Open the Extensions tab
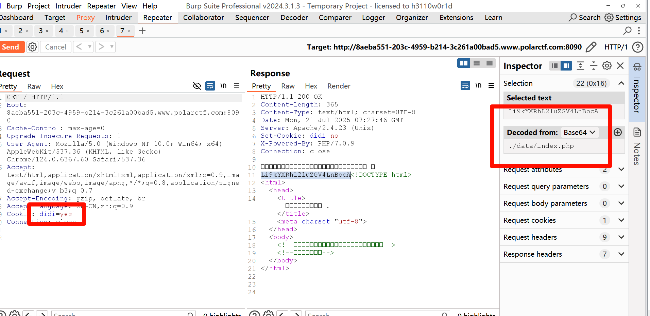This screenshot has width=650, height=316. point(456,18)
